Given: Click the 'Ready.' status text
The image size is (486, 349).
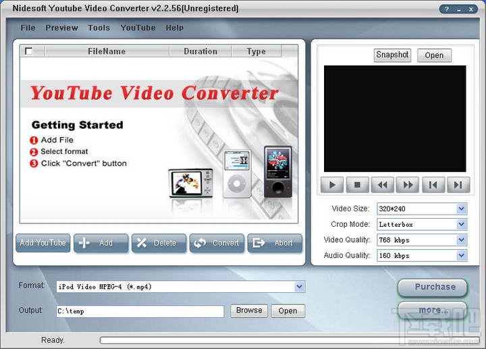Looking at the screenshot, I should tap(53, 340).
